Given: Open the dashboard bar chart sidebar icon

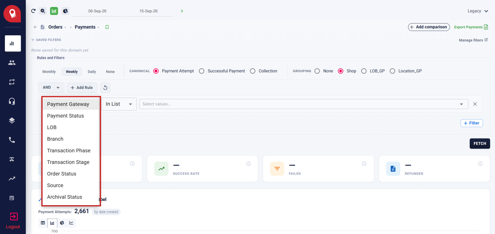Looking at the screenshot, I should click(13, 44).
